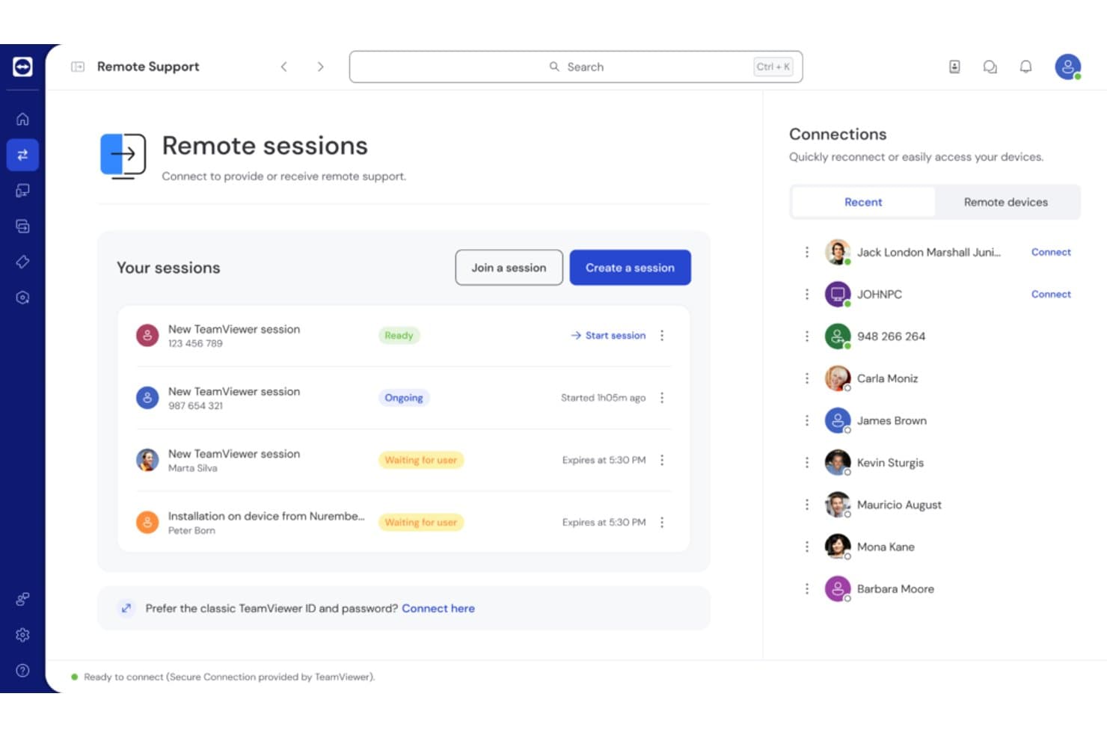Switch to the Remote devices tab
1107x738 pixels.
[x=1006, y=202]
